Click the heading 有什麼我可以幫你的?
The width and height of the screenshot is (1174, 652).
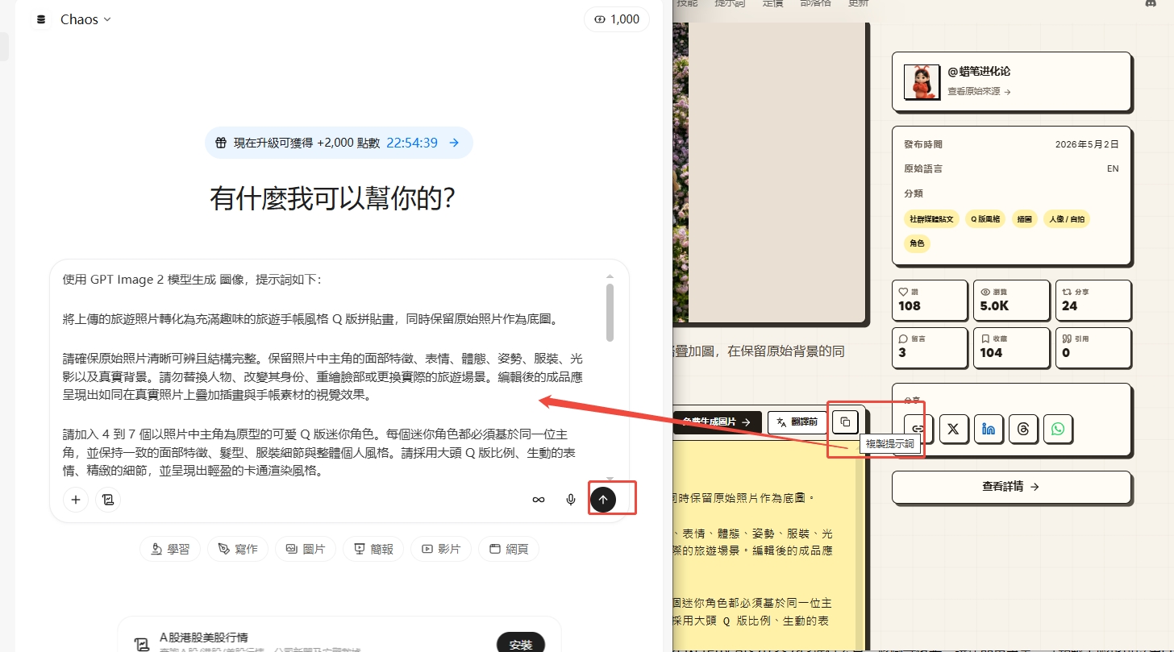333,198
